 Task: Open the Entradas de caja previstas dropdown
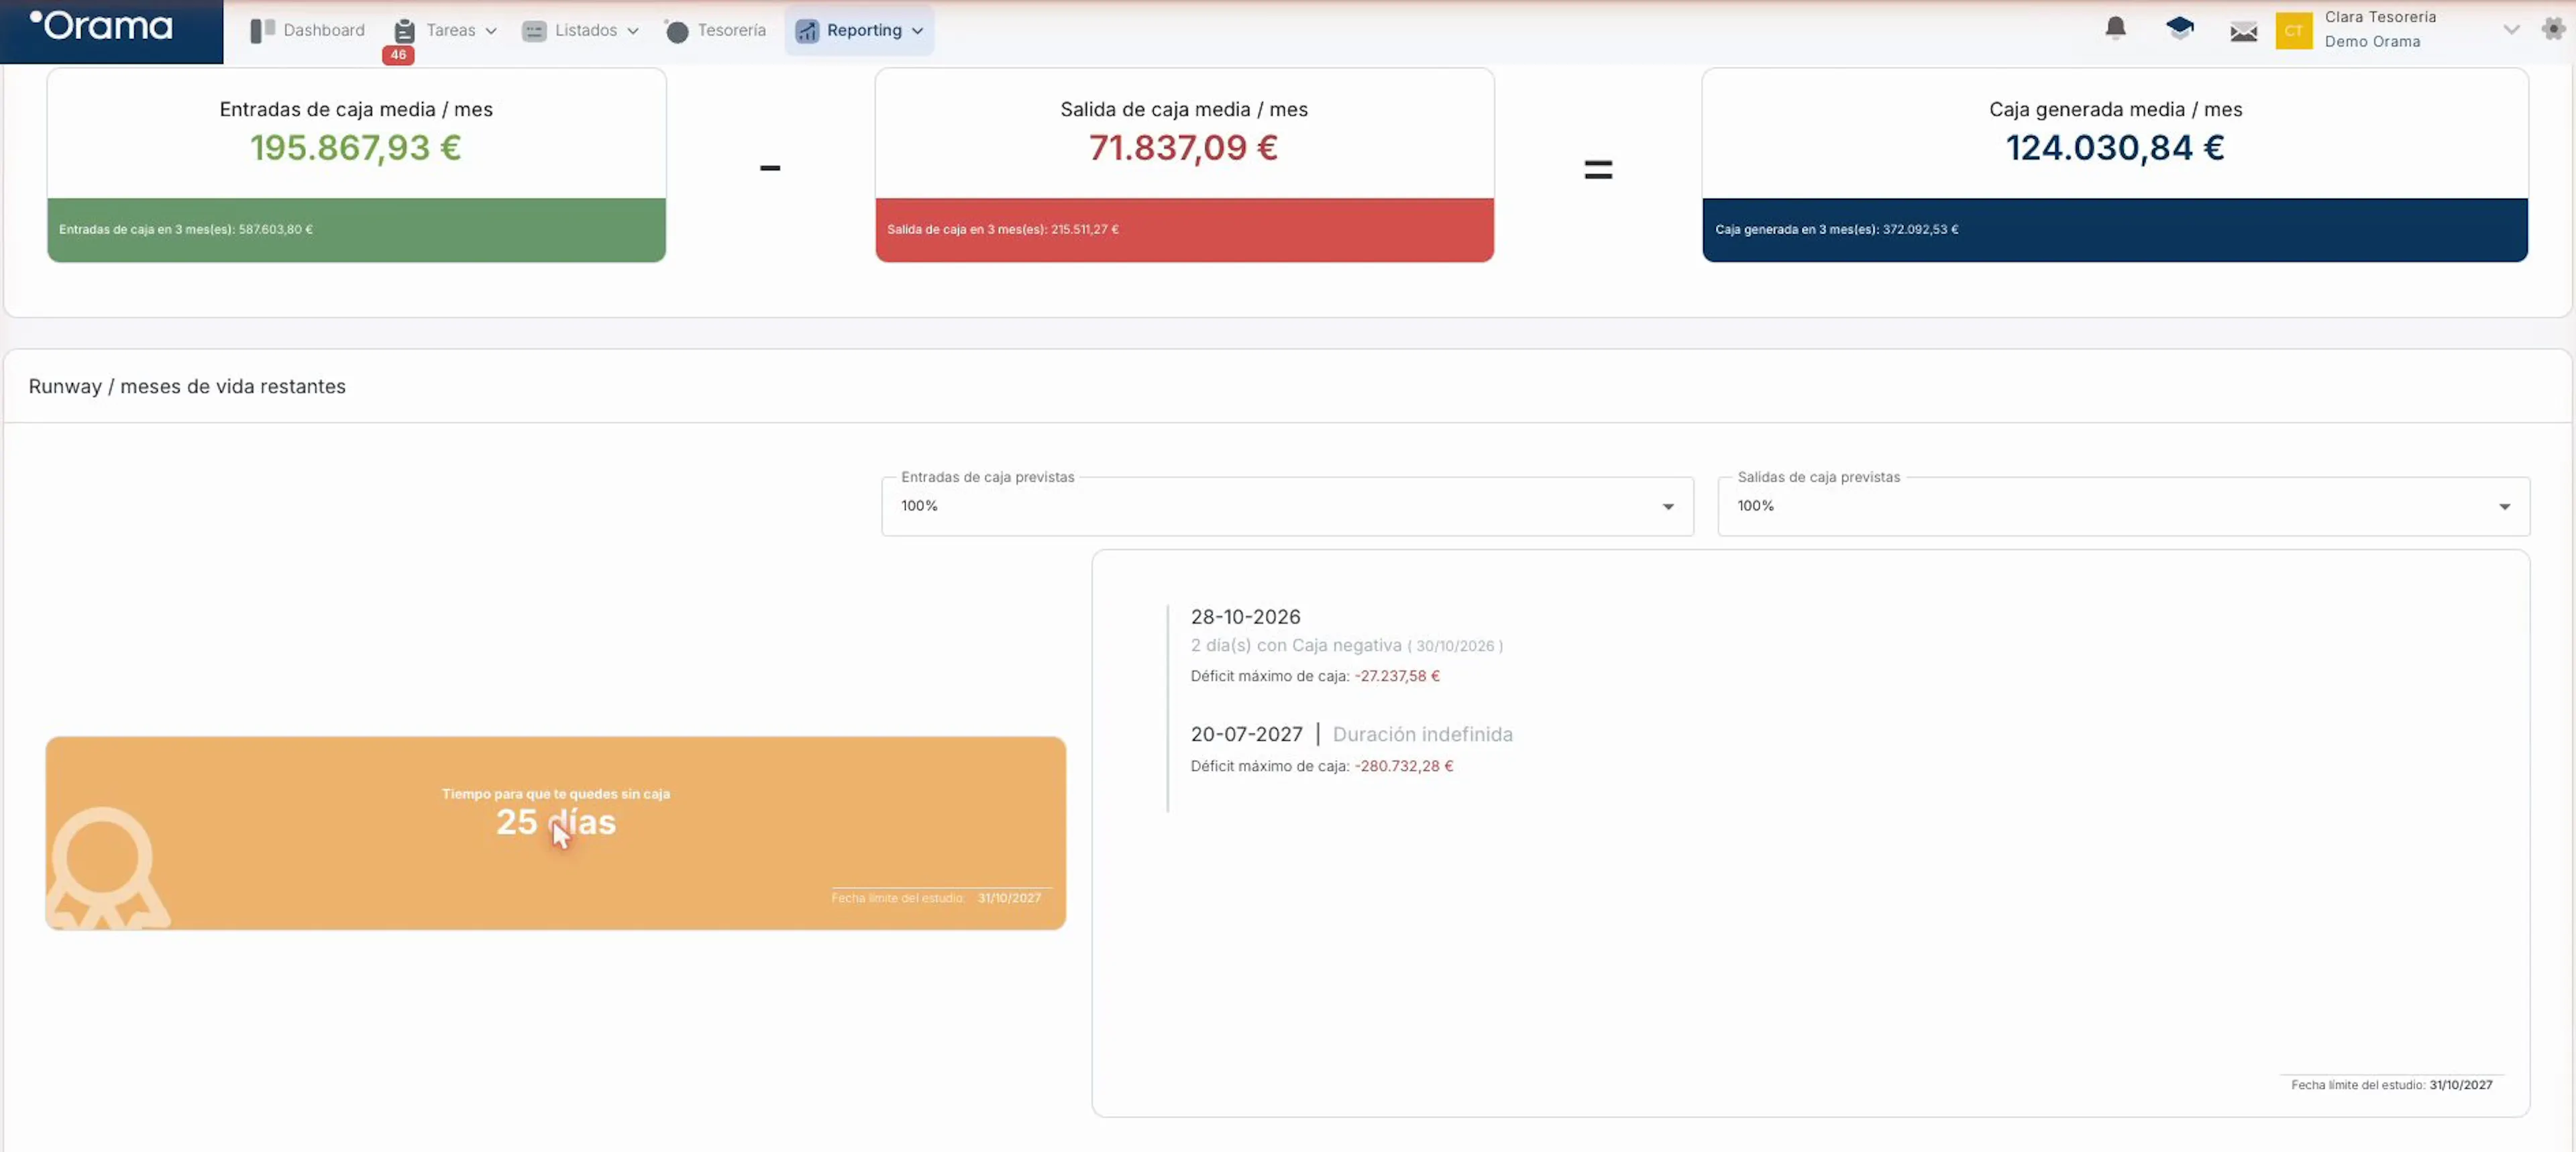click(x=1287, y=506)
